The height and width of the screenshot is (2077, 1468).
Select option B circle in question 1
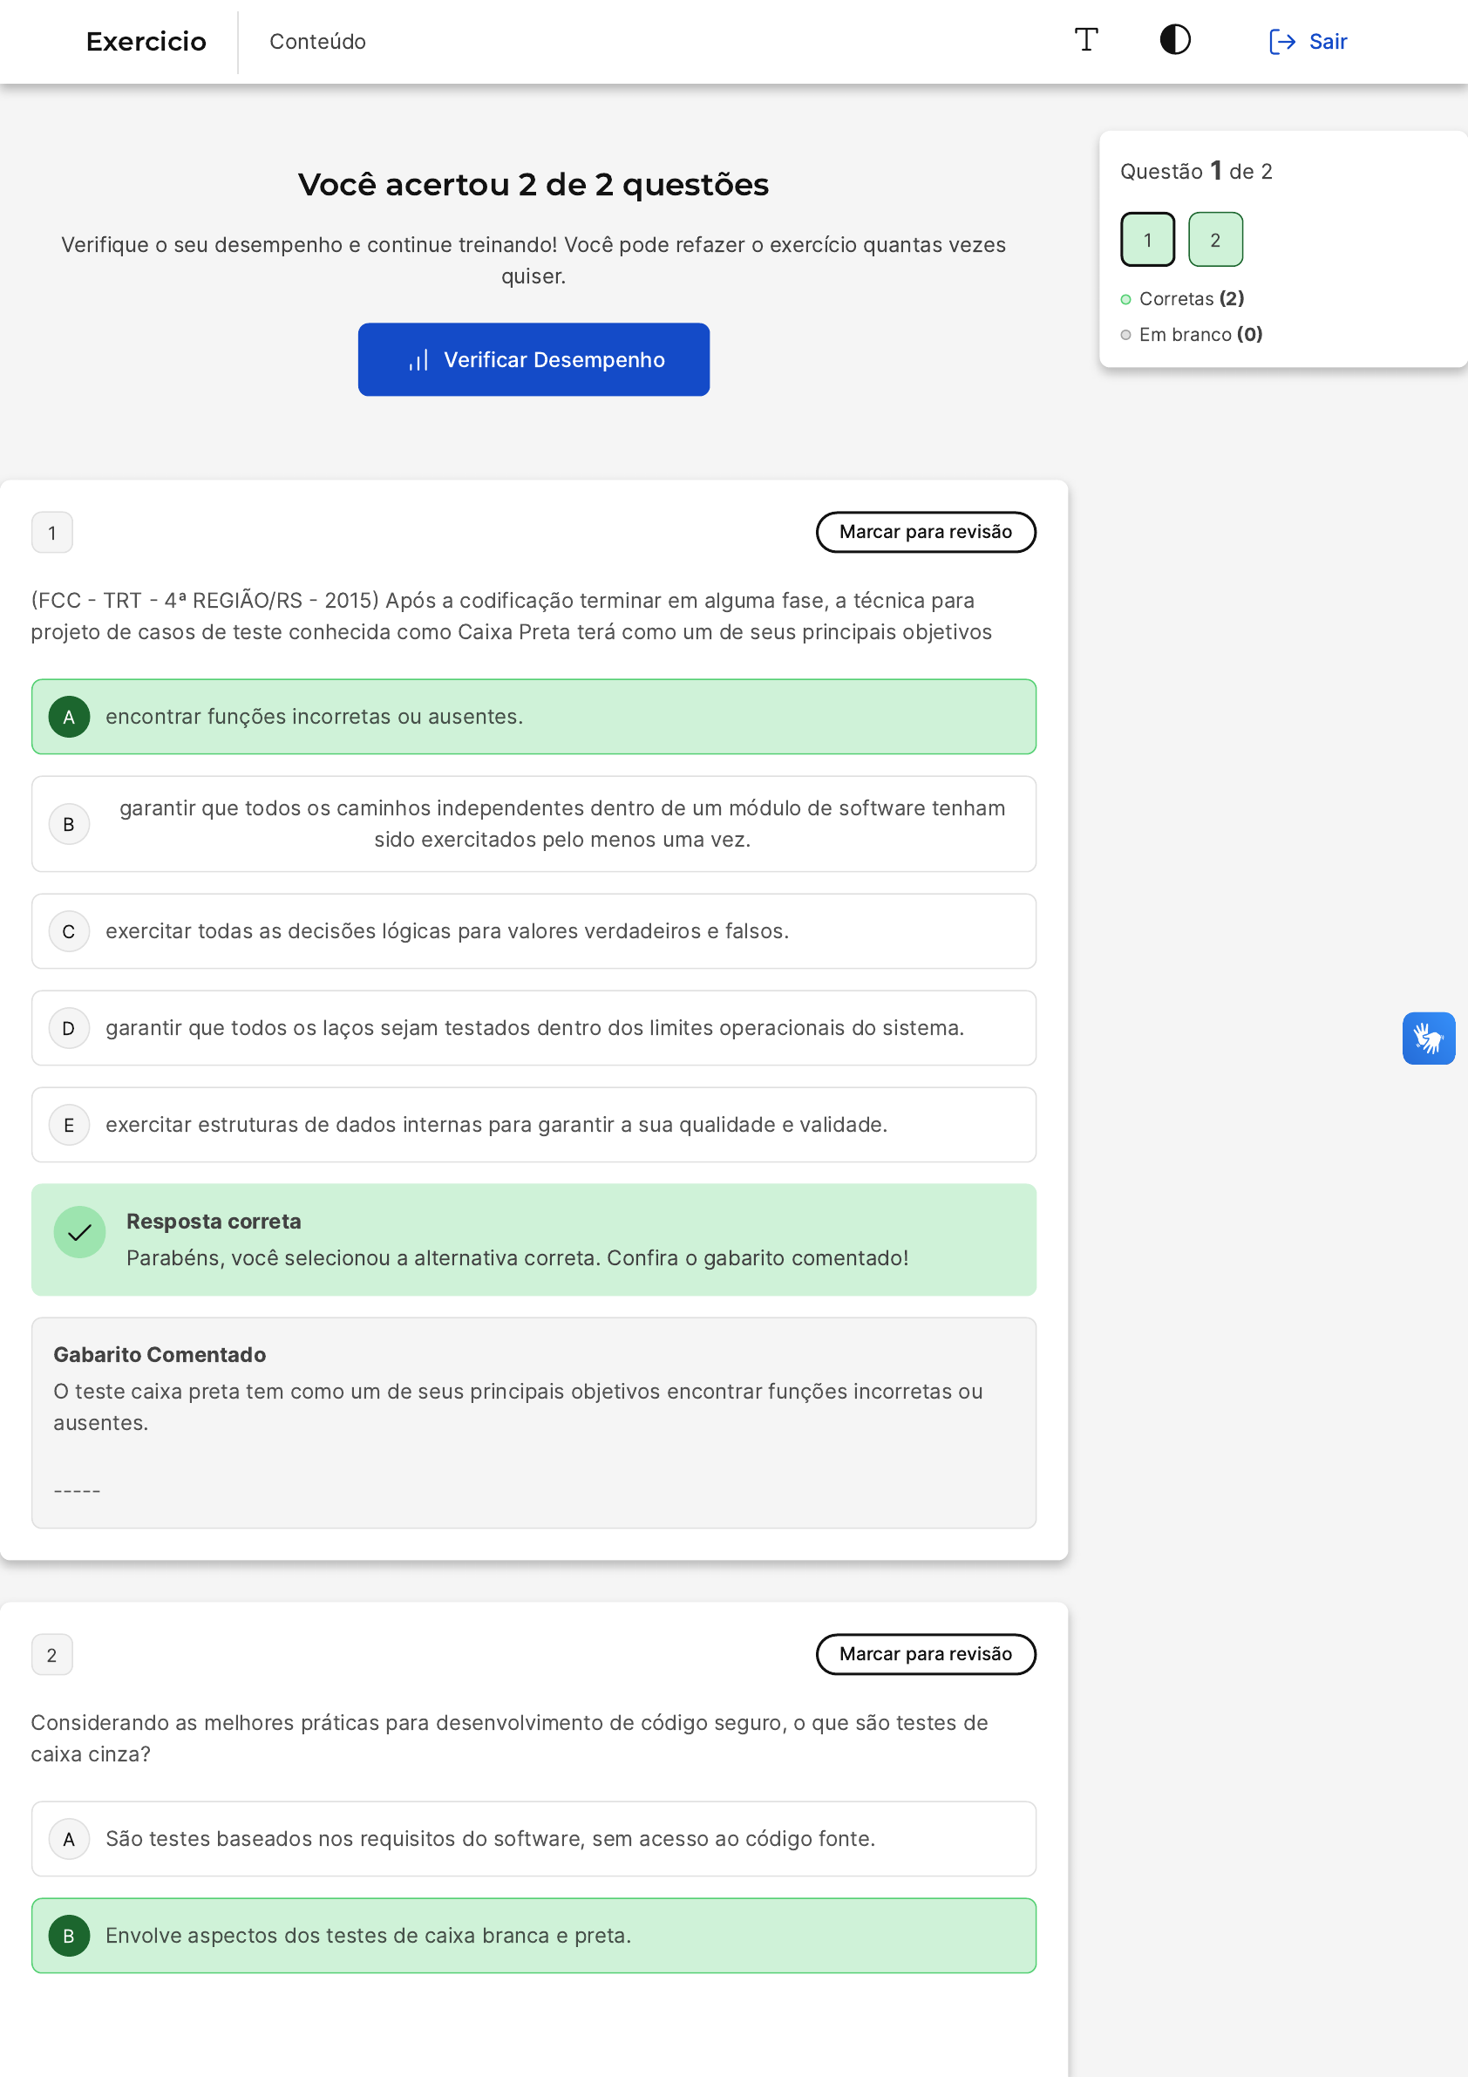69,824
